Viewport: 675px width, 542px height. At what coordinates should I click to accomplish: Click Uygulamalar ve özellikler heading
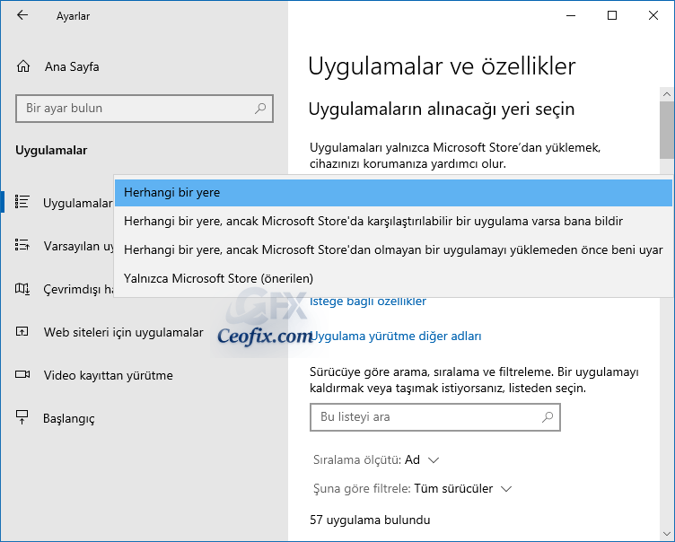coord(442,66)
